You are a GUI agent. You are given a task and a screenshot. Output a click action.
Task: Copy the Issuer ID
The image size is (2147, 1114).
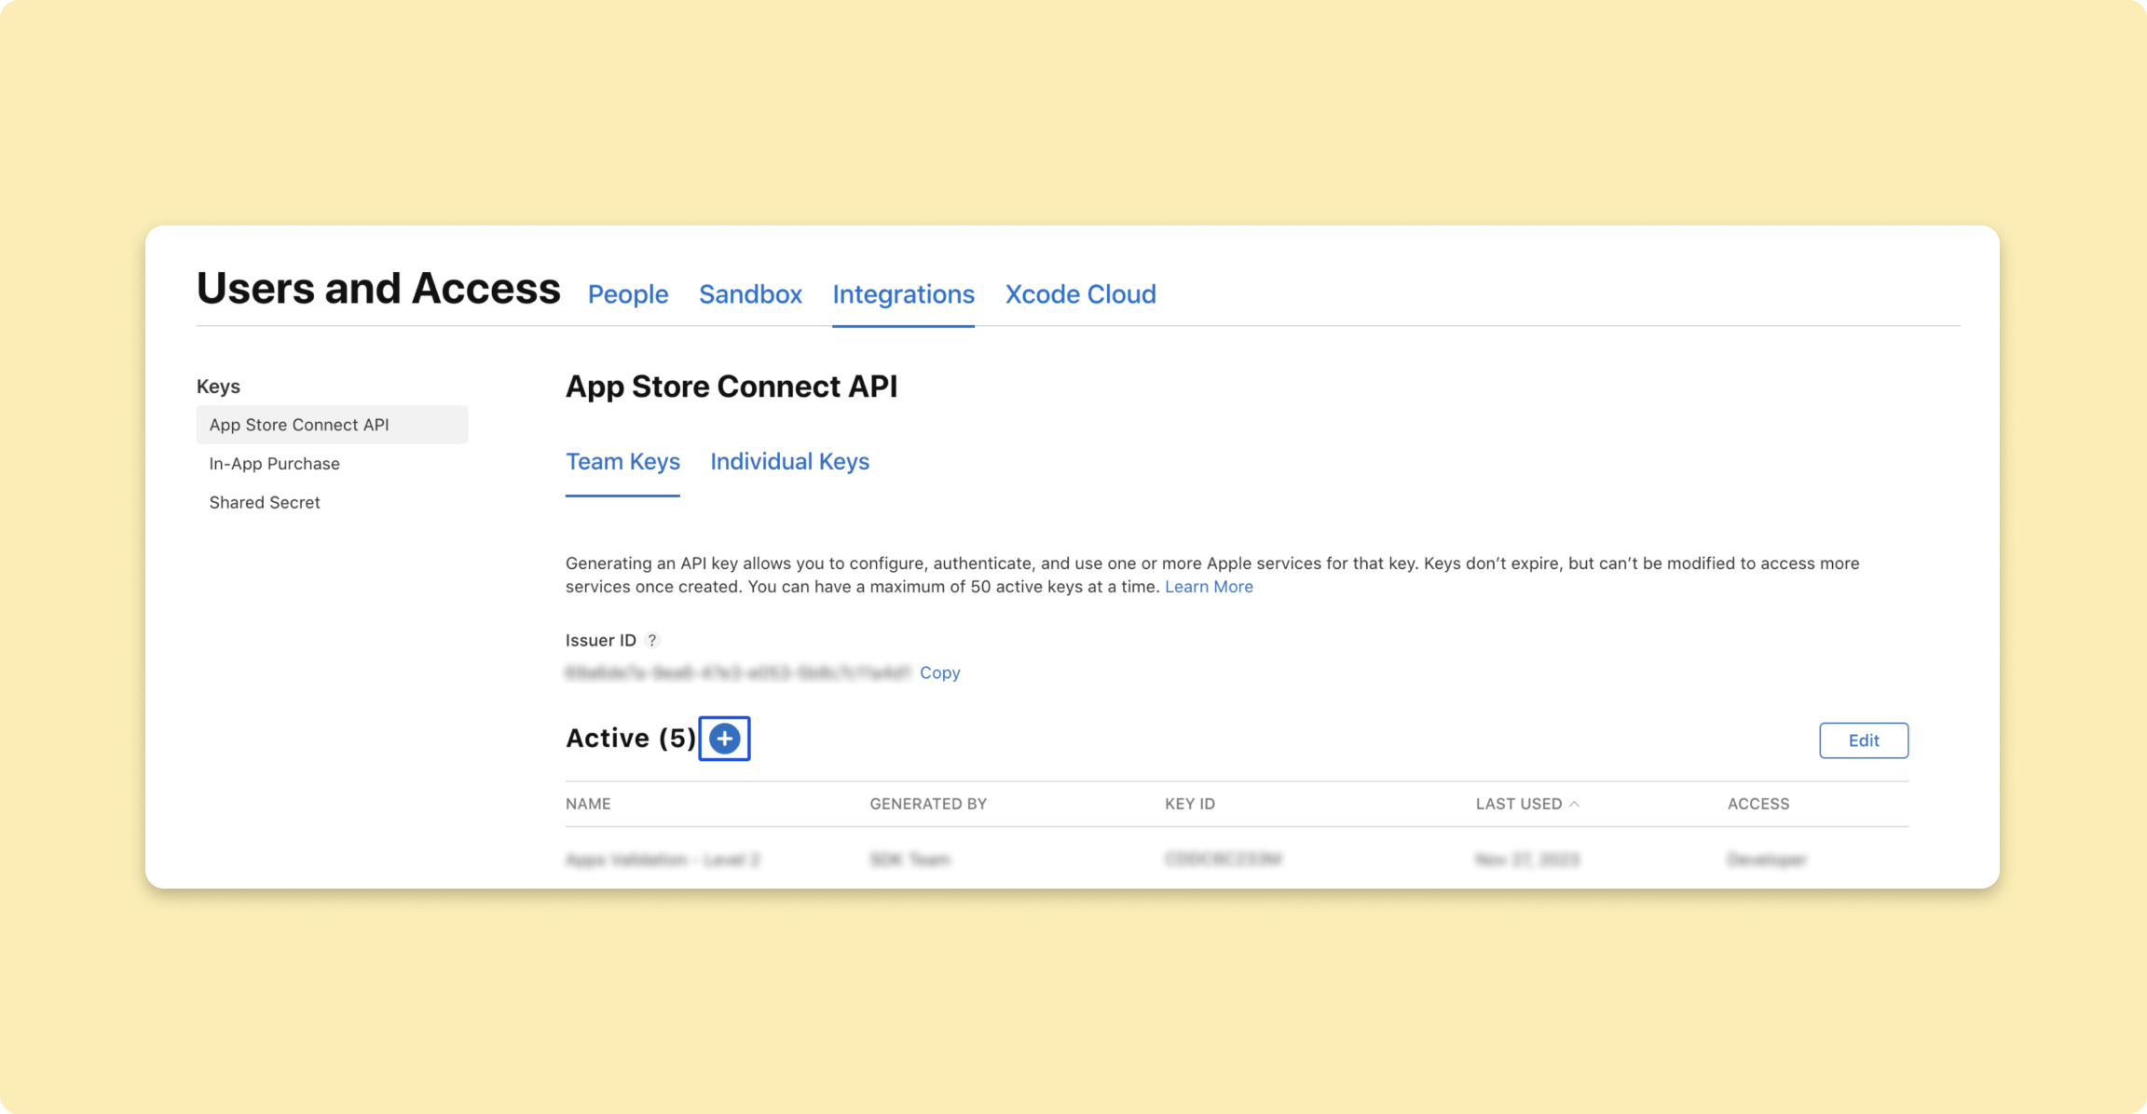[x=939, y=672]
